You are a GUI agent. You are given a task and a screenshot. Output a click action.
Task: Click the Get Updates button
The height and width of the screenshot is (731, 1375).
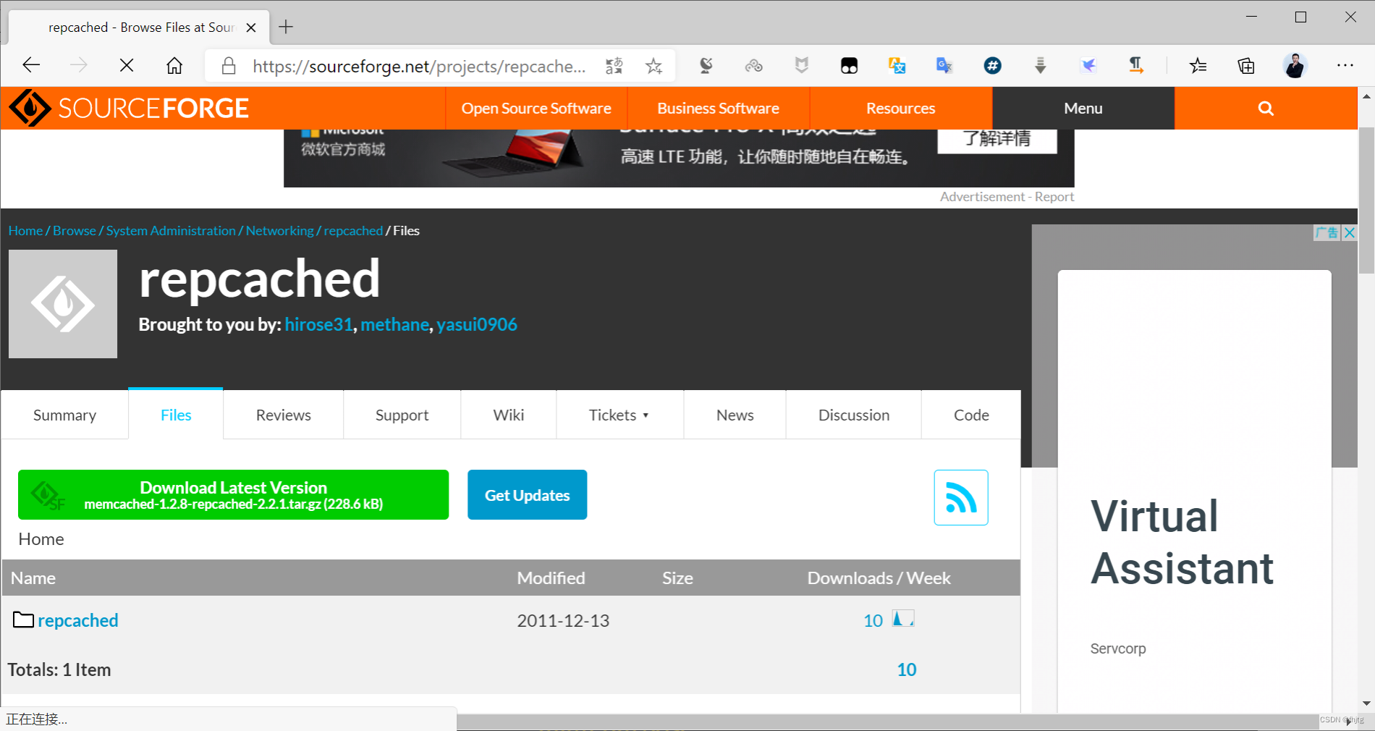click(x=527, y=494)
